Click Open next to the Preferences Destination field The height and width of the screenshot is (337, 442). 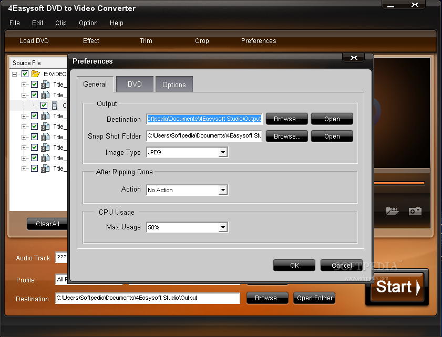(332, 119)
